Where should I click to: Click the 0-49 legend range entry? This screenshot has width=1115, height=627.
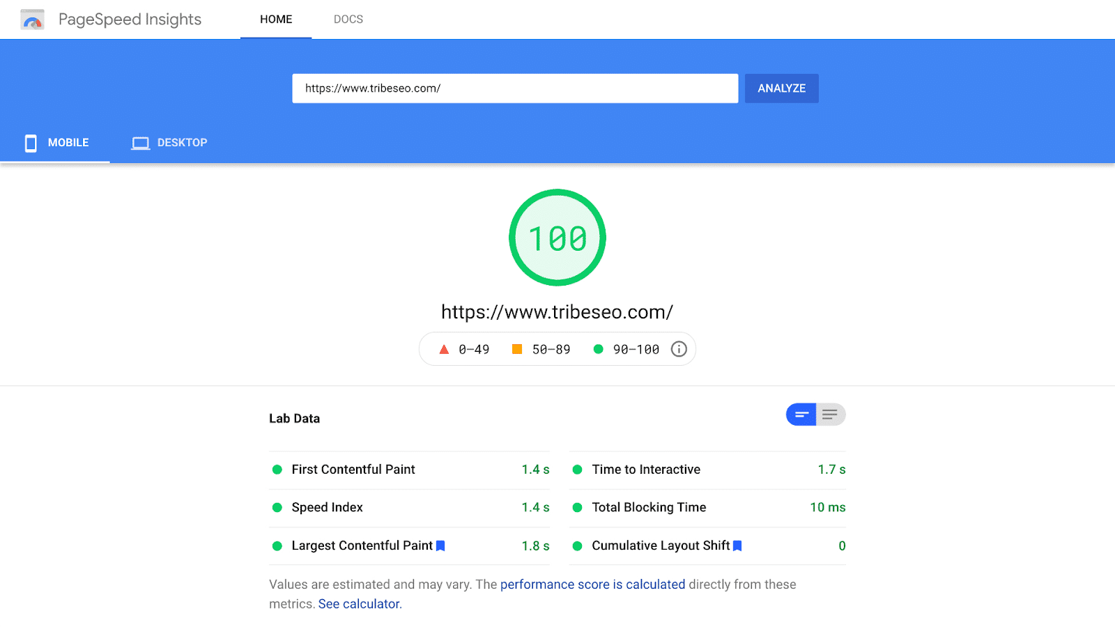click(465, 349)
